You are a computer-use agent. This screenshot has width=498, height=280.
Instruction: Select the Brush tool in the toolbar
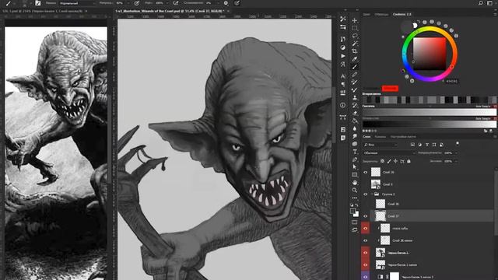(355, 67)
